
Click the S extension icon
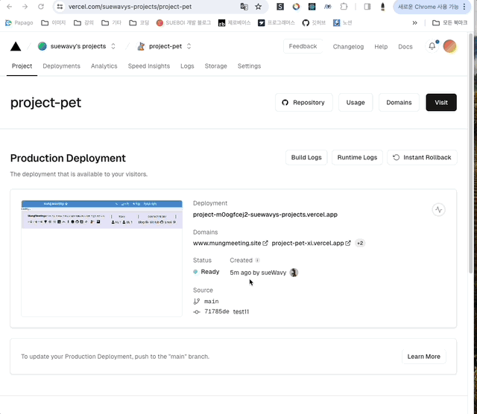pyautogui.click(x=280, y=7)
